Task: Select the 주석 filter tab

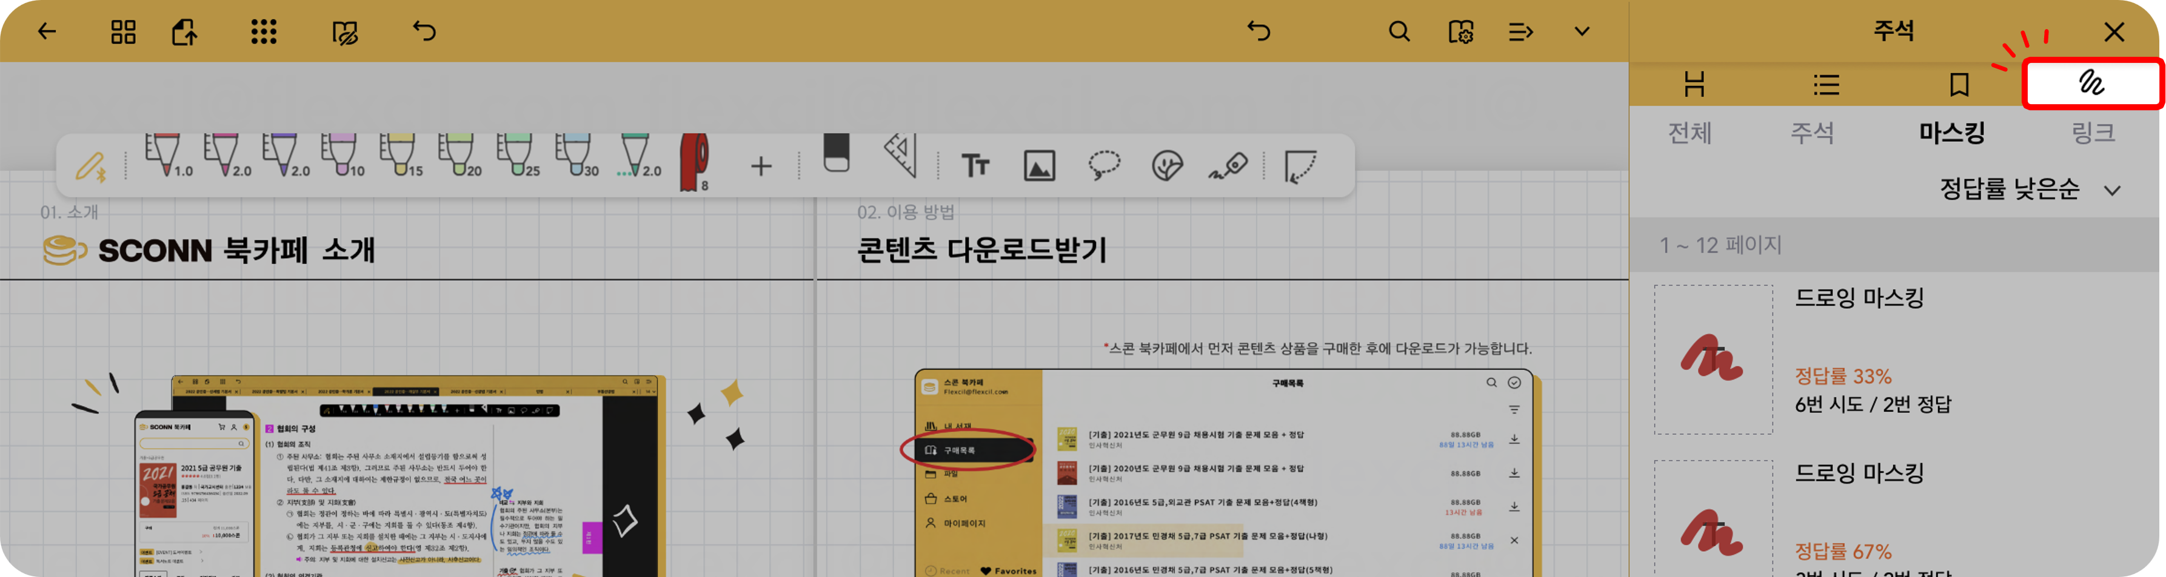Action: click(x=1812, y=133)
